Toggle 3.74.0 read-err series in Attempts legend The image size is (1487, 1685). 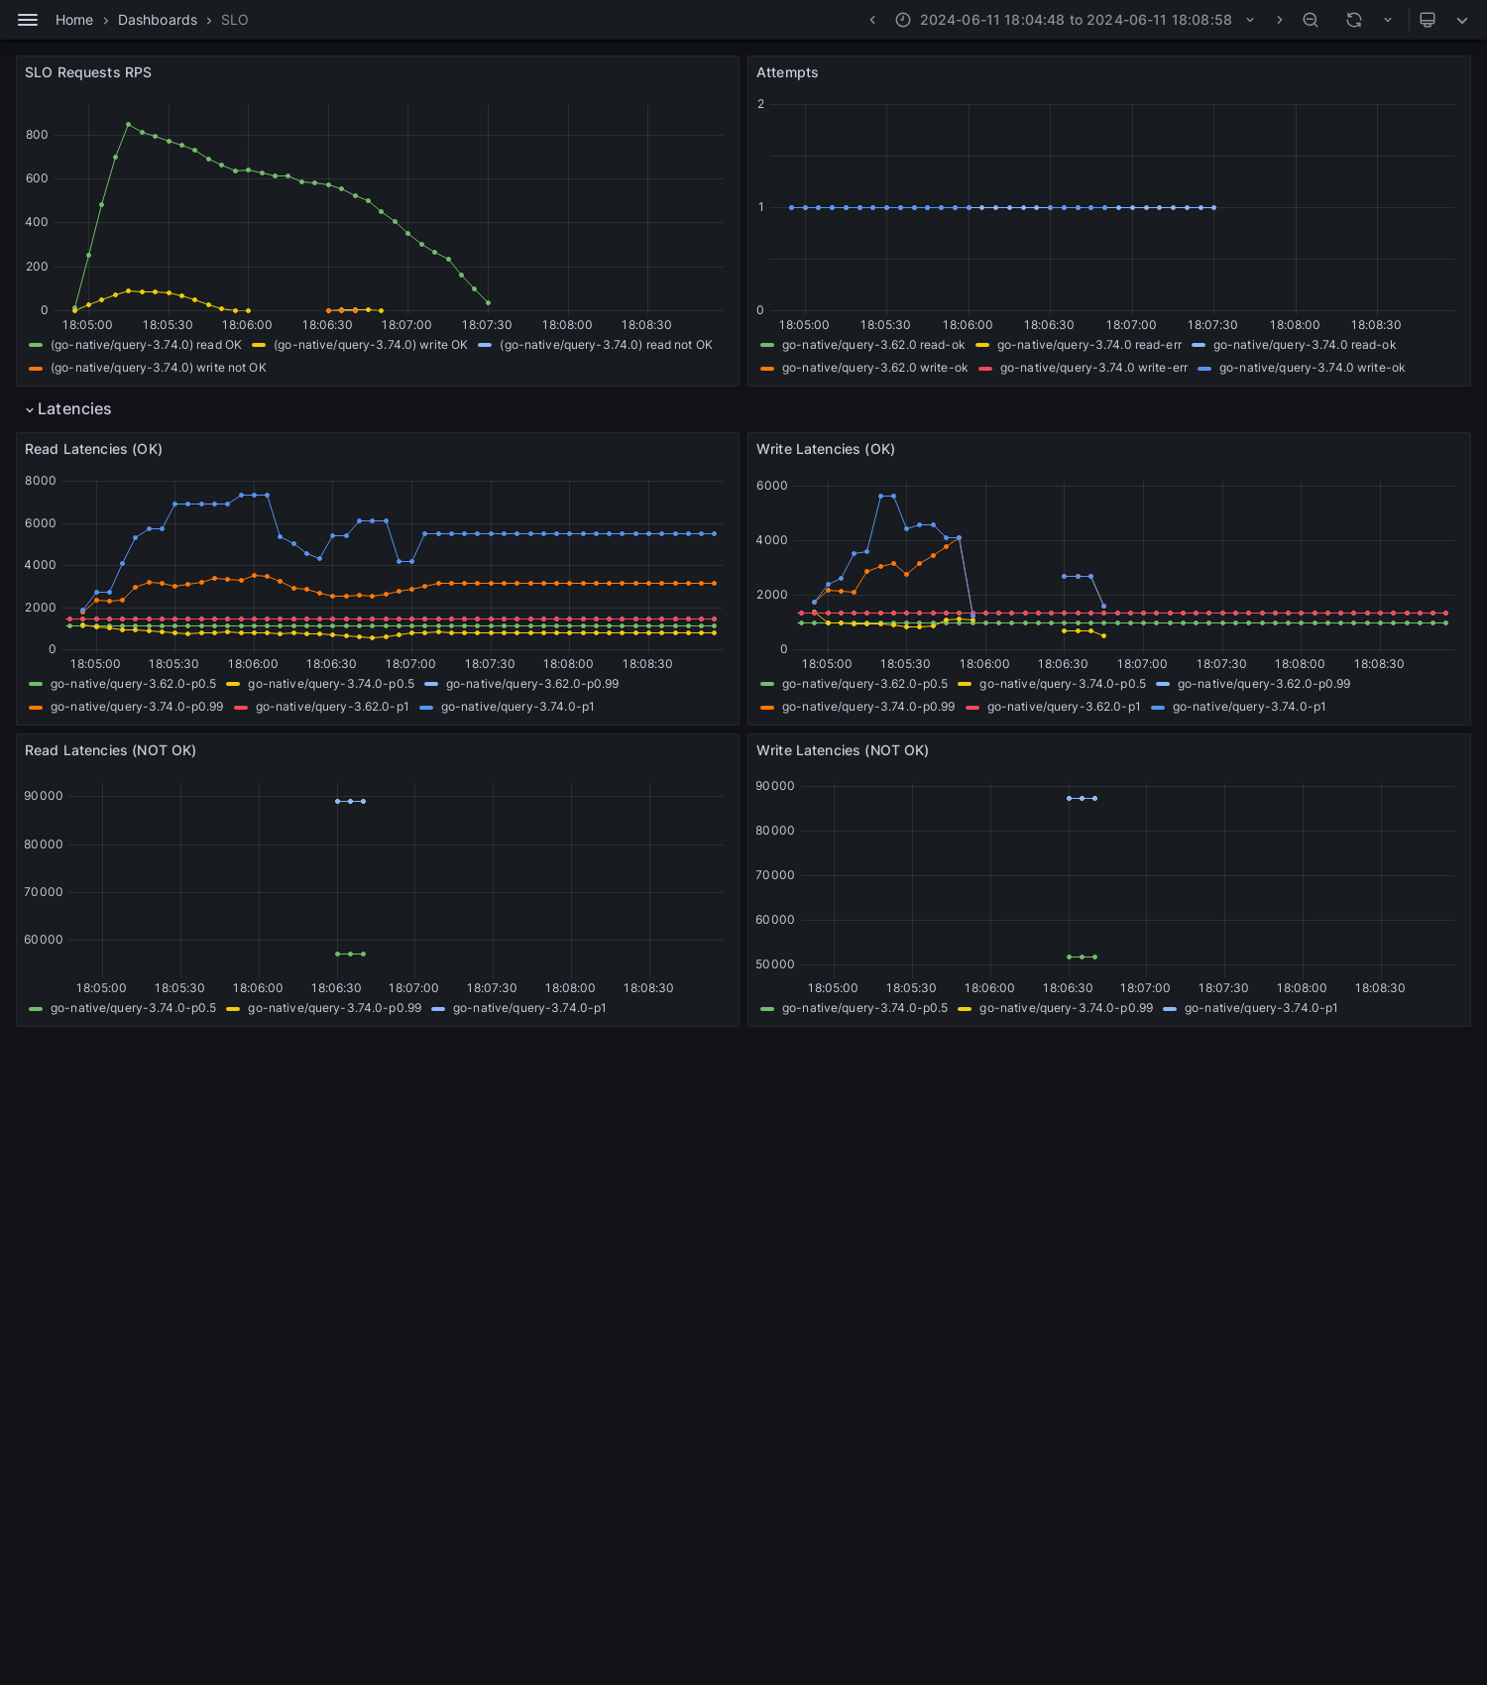1089,345
